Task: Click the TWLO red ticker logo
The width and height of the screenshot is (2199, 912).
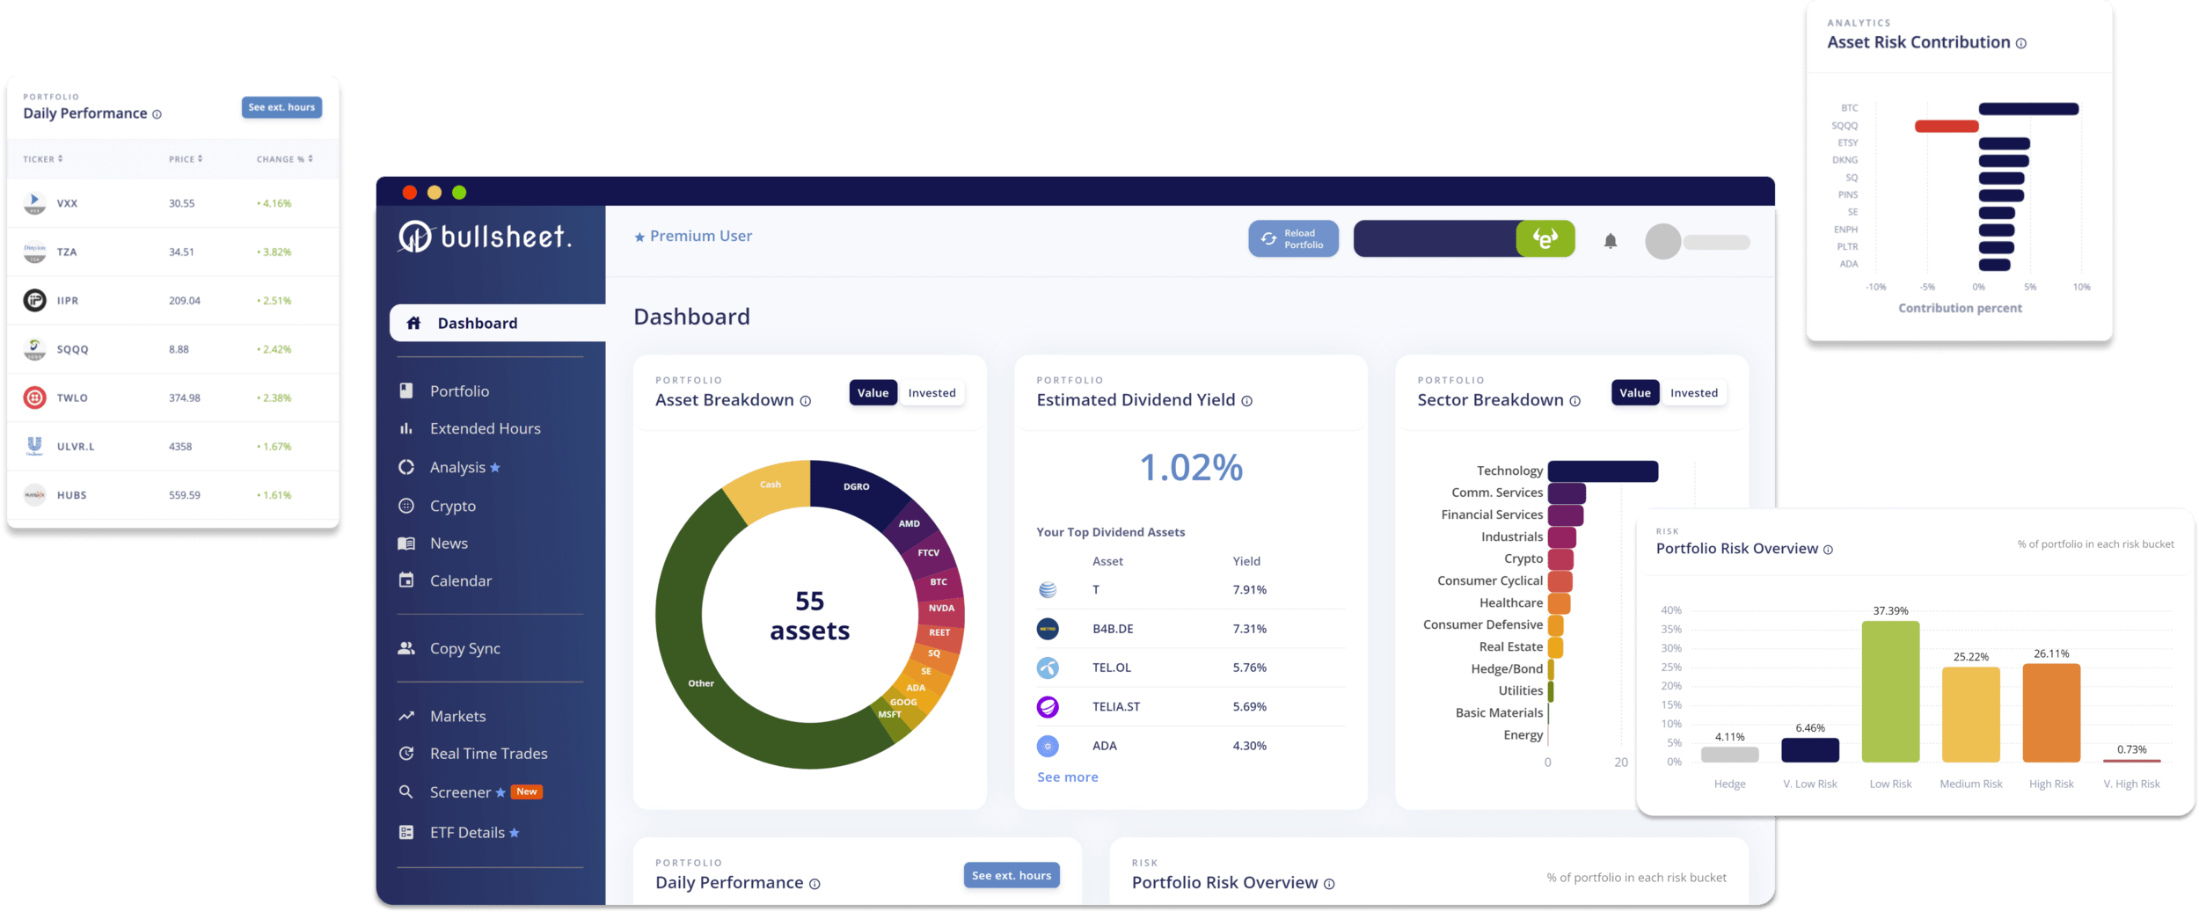Action: 34,398
